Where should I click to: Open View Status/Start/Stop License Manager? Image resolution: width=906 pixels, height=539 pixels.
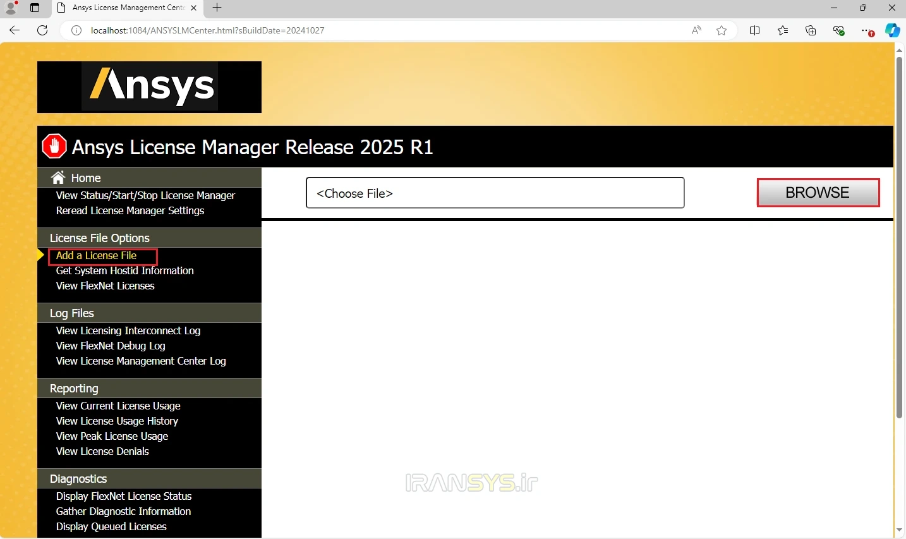coord(145,195)
